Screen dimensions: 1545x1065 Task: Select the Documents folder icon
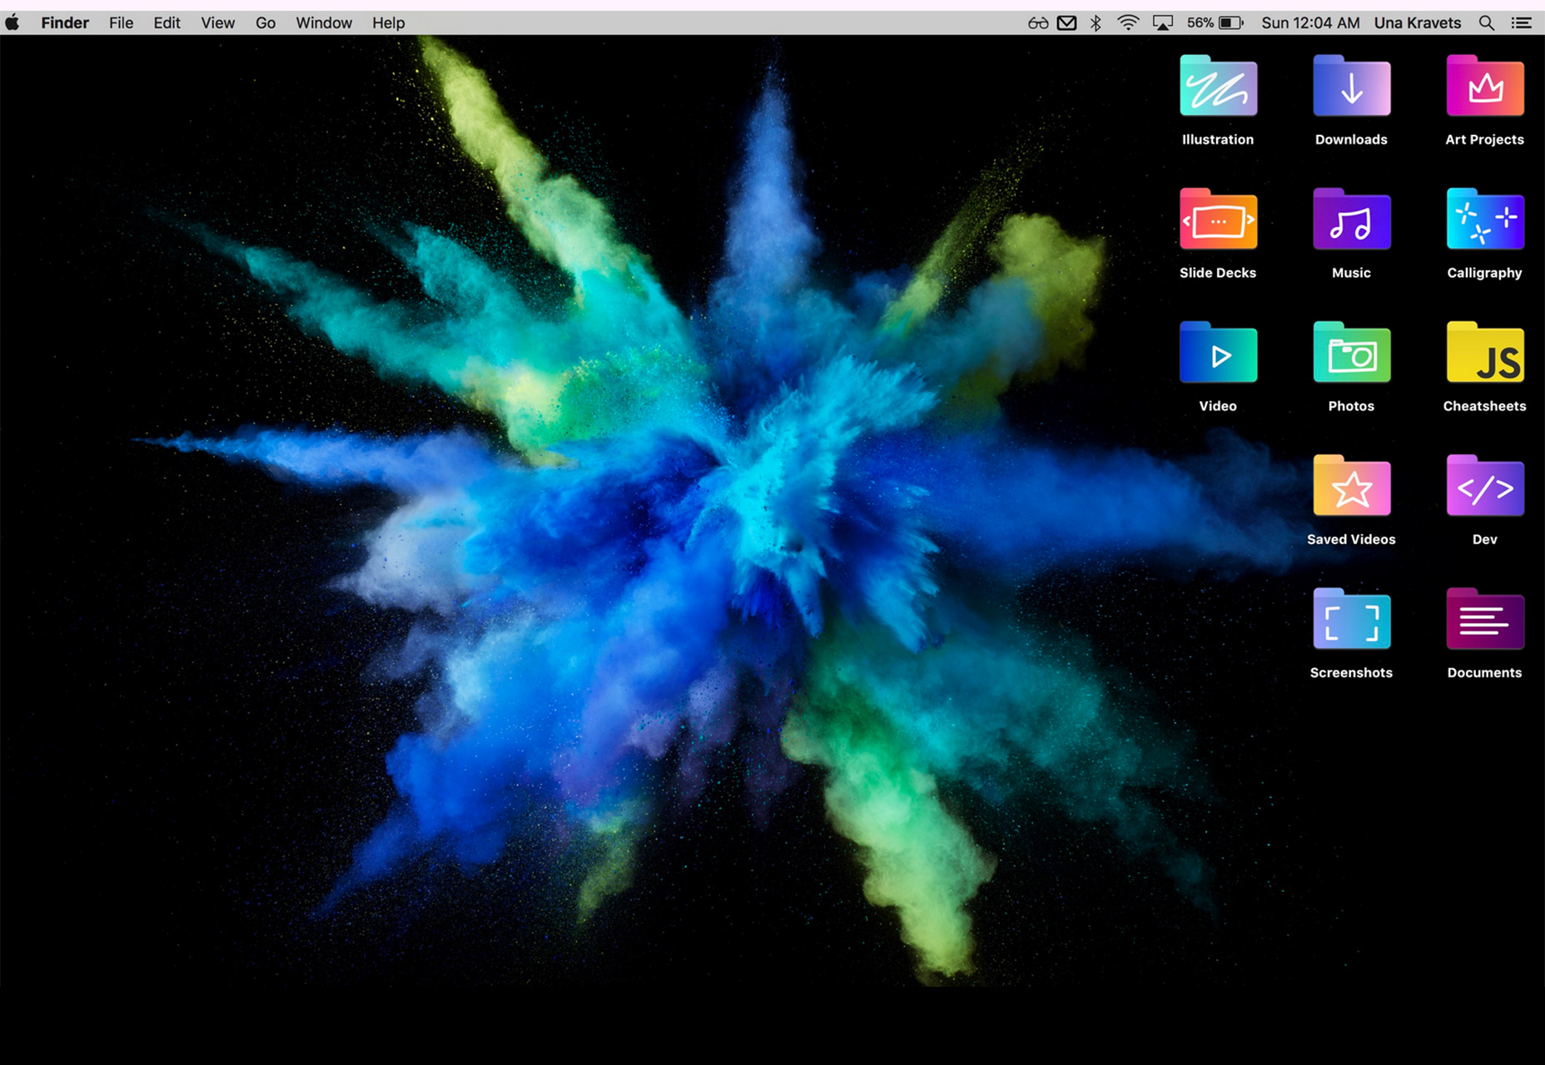(x=1485, y=618)
